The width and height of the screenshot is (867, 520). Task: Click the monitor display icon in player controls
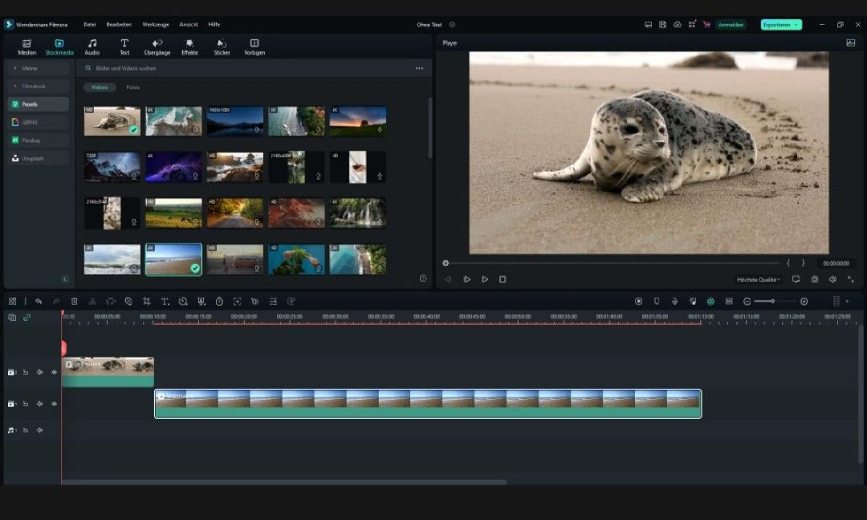(796, 279)
